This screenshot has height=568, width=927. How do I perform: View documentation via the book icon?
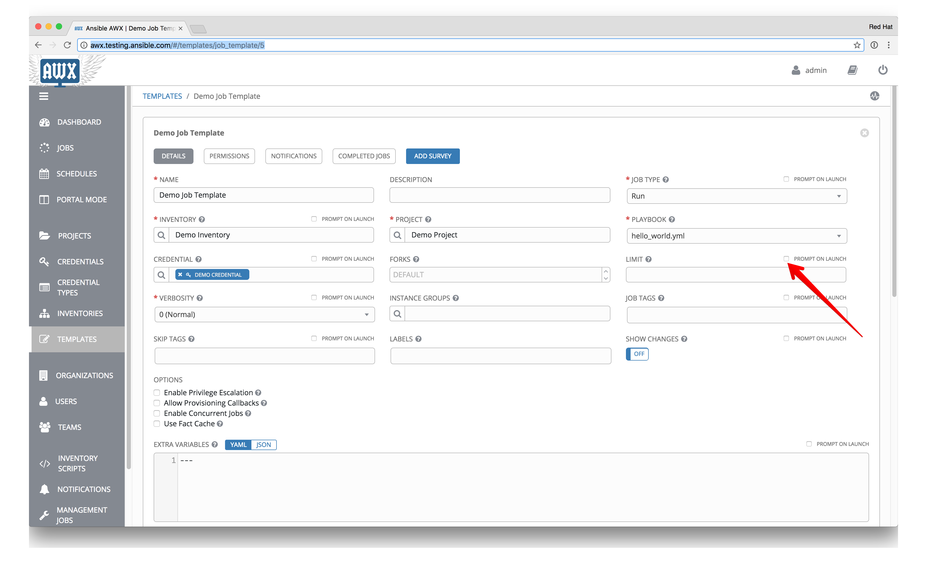pyautogui.click(x=853, y=70)
